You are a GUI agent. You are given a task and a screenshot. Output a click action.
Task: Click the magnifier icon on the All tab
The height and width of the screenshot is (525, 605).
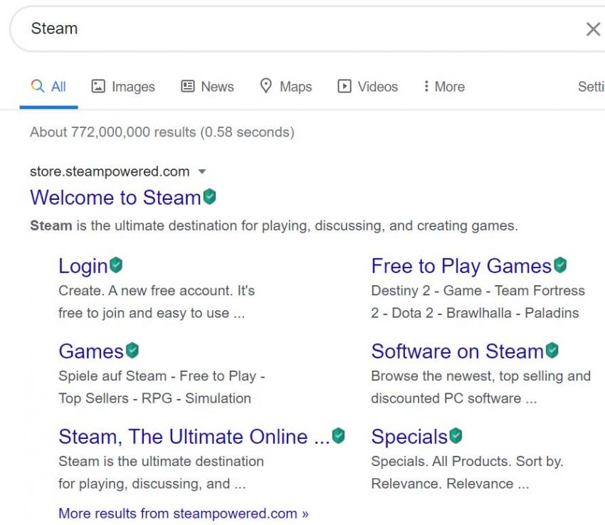click(38, 85)
